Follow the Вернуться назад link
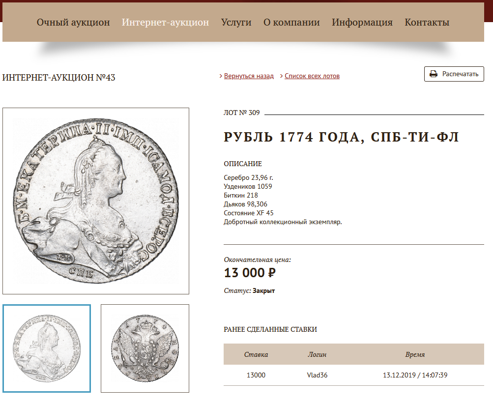The height and width of the screenshot is (404, 493). [249, 76]
